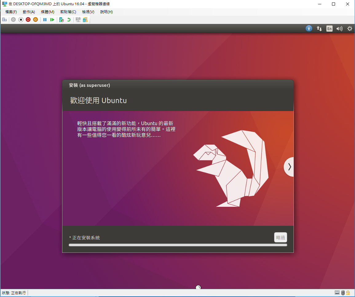Click the USB device icon in the status bar
The width and height of the screenshot is (355, 297).
tap(342, 293)
